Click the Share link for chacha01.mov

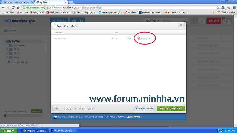click(130, 38)
